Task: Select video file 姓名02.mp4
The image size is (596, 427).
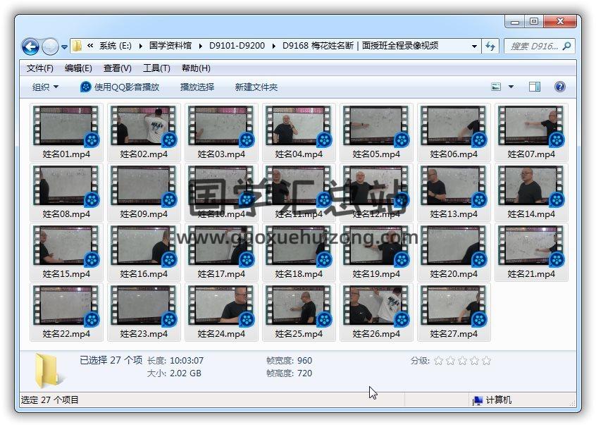Action: (x=144, y=132)
